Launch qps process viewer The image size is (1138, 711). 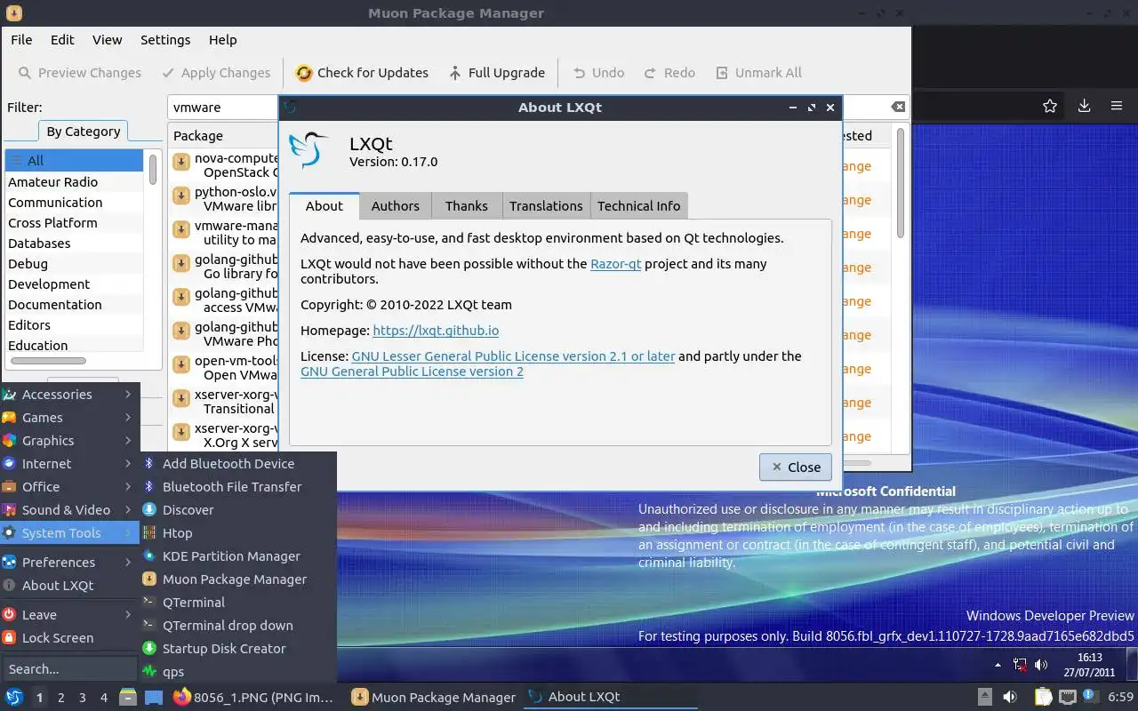[238, 671]
